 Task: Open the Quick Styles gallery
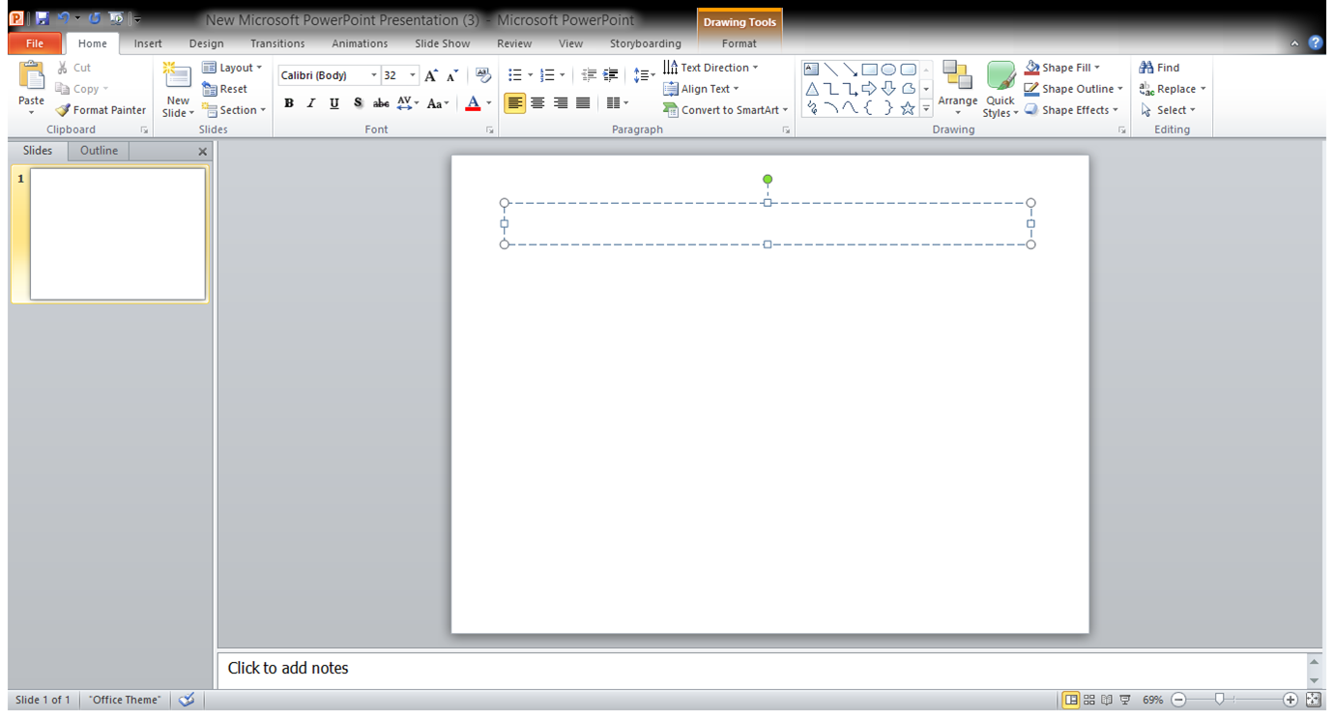(1000, 89)
